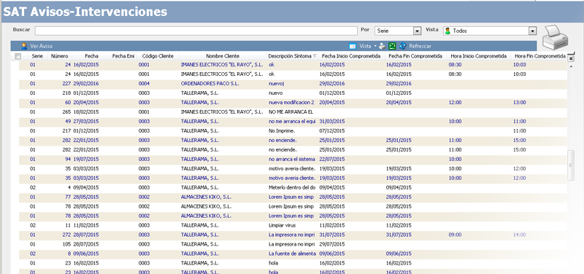Select the 'Meterlo dentro del do' cell
The image size is (584, 274).
coord(292,187)
